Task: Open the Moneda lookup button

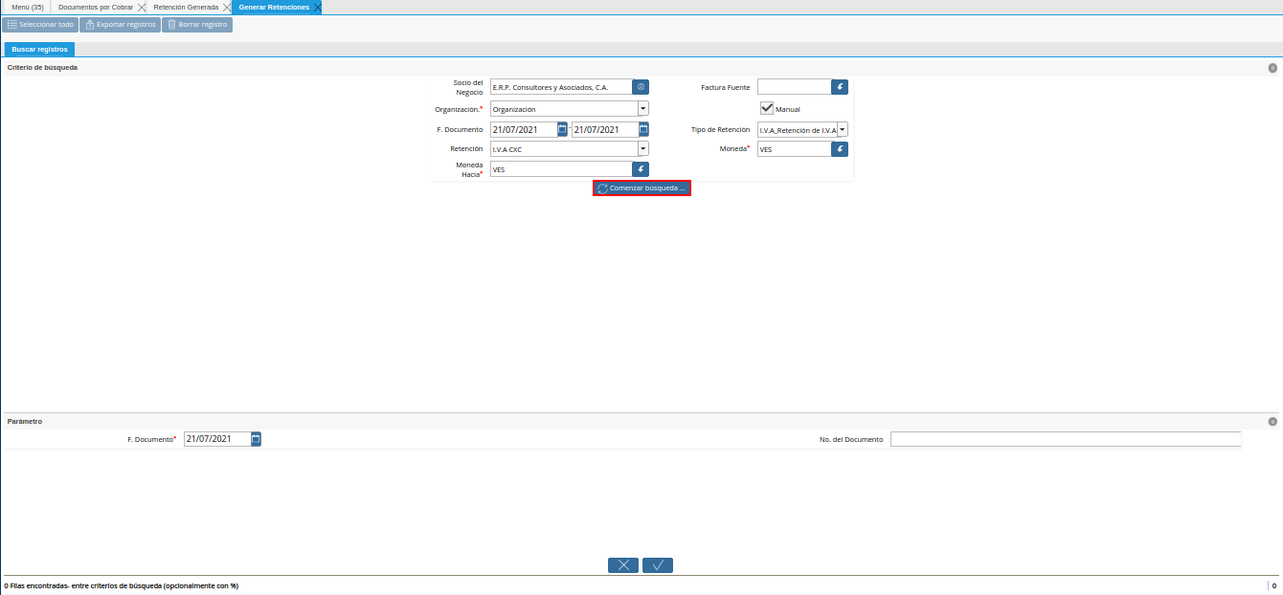Action: 840,148
